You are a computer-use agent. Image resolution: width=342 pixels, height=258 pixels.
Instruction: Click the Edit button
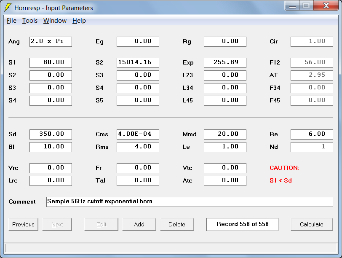click(101, 224)
